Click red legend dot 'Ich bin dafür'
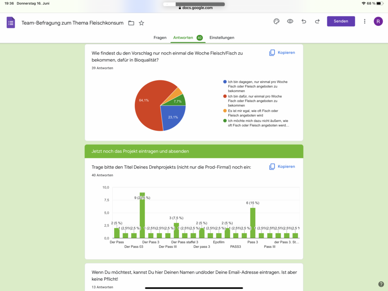The height and width of the screenshot is (291, 388). point(225,96)
